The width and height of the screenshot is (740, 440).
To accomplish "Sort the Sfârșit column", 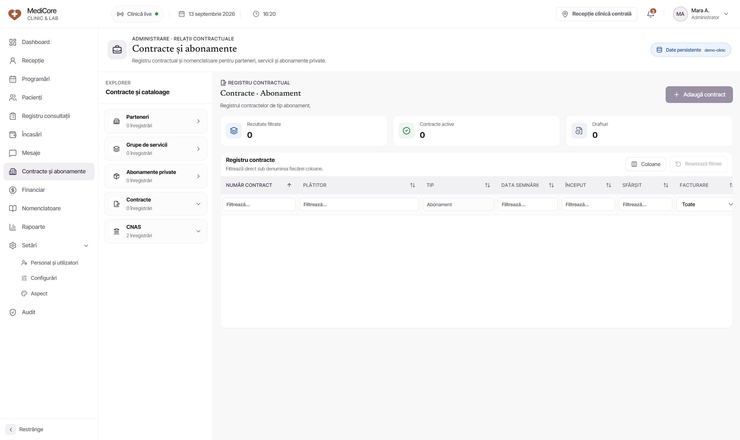I will pos(665,185).
